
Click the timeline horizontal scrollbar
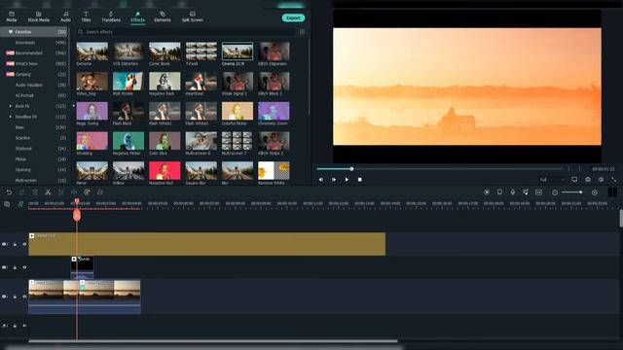(213, 341)
